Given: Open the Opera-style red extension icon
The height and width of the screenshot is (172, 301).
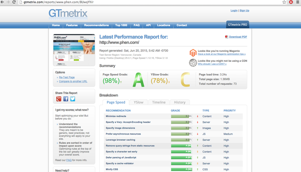Looking at the screenshot, I should [291, 2].
